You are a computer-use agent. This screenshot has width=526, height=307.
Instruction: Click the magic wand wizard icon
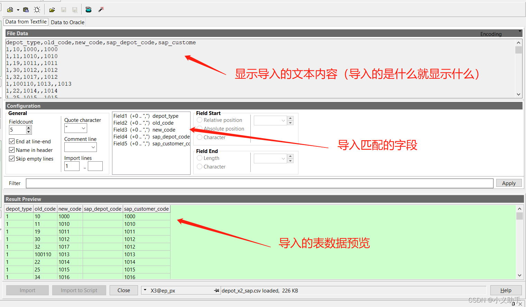101,10
